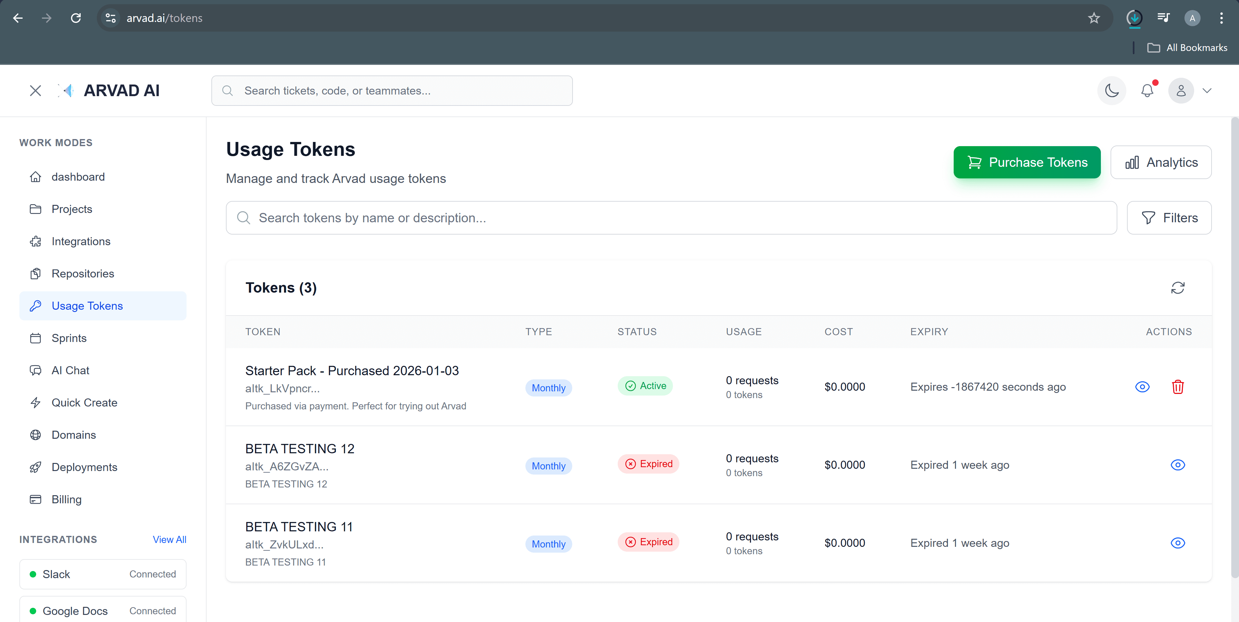
Task: Click the token search input field
Action: pos(577,218)
